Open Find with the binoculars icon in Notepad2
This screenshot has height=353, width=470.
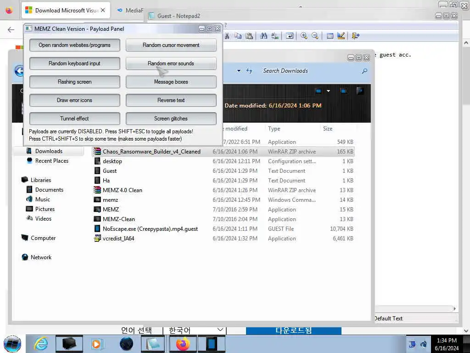[264, 36]
